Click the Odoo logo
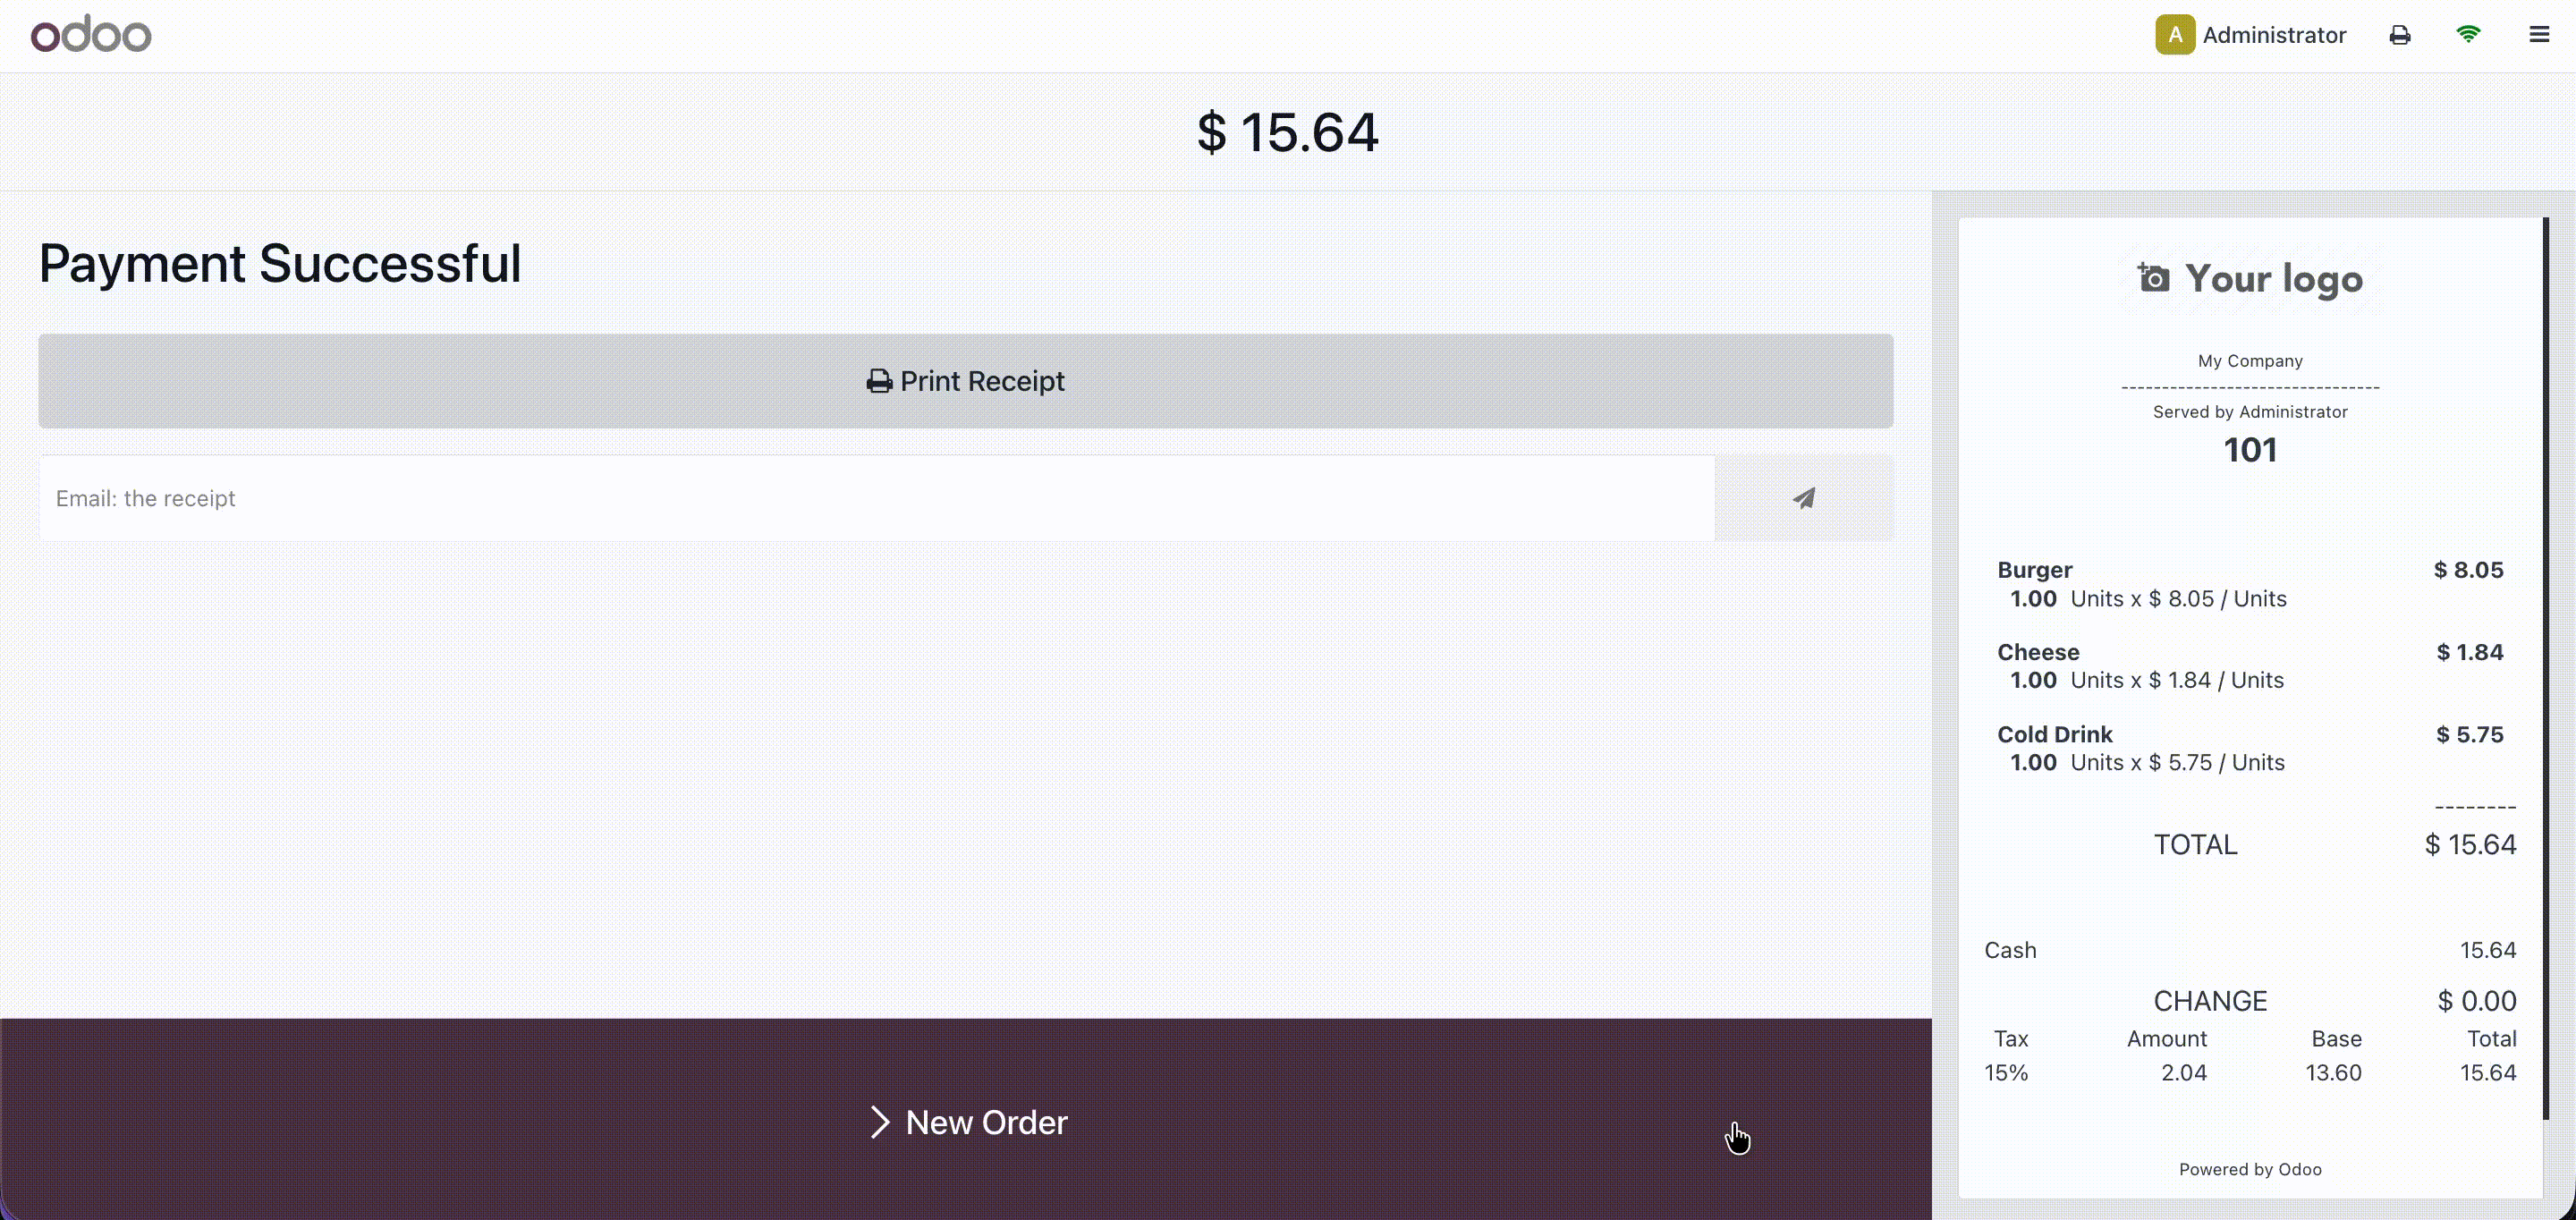Image resolution: width=2576 pixels, height=1220 pixels. click(x=91, y=35)
